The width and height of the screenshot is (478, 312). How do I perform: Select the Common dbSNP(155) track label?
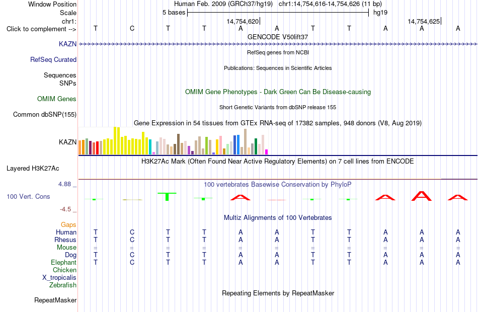click(44, 114)
